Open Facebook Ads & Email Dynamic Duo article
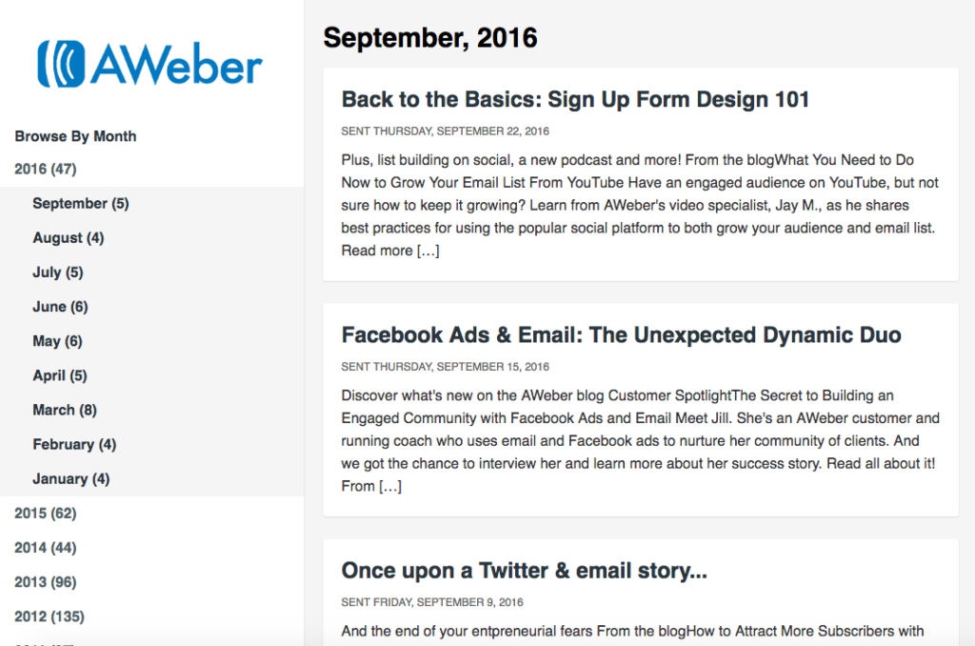The height and width of the screenshot is (646, 975). pos(621,334)
